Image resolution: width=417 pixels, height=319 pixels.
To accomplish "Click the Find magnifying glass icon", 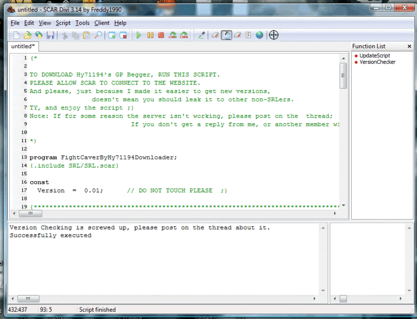I will (98, 35).
